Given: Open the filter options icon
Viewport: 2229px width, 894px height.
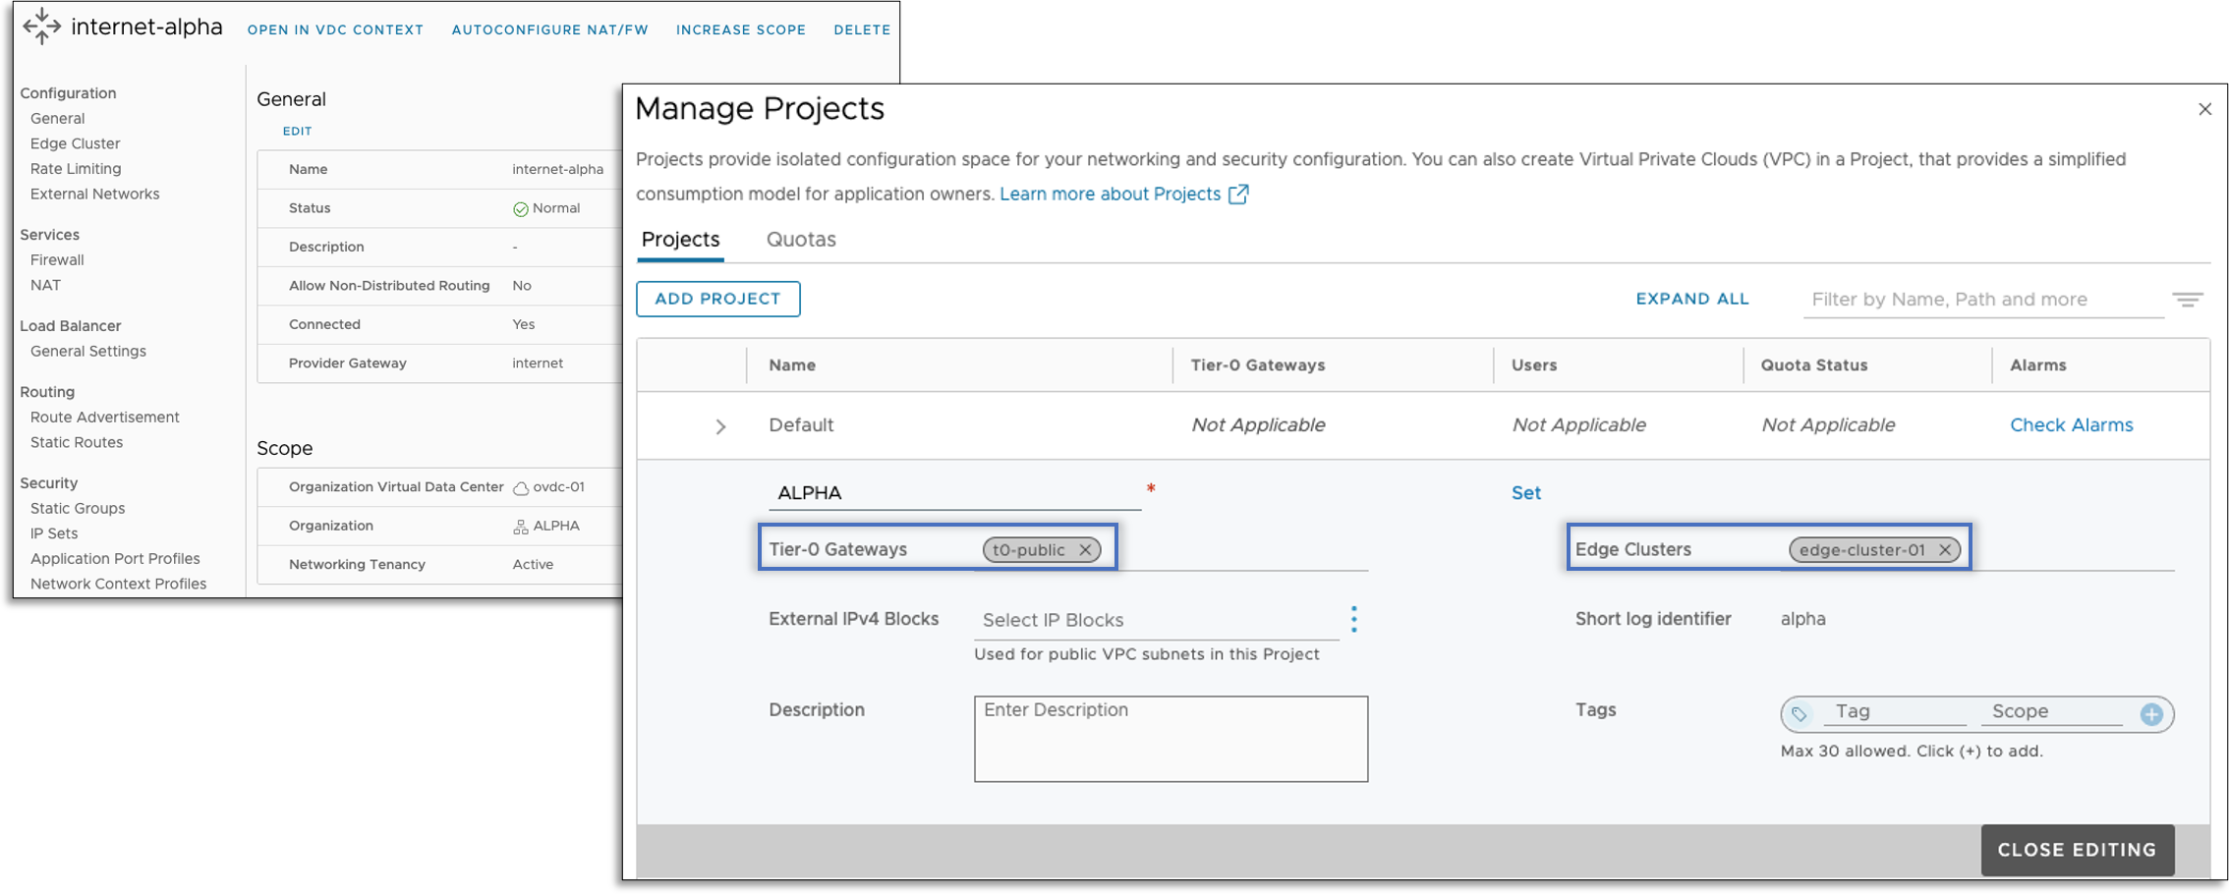Looking at the screenshot, I should coord(2187,300).
